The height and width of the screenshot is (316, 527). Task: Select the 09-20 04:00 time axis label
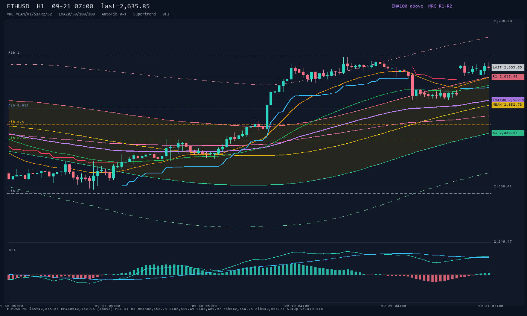(394, 306)
